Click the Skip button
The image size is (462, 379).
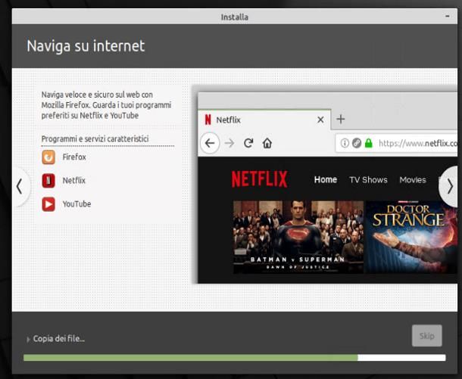pyautogui.click(x=426, y=336)
